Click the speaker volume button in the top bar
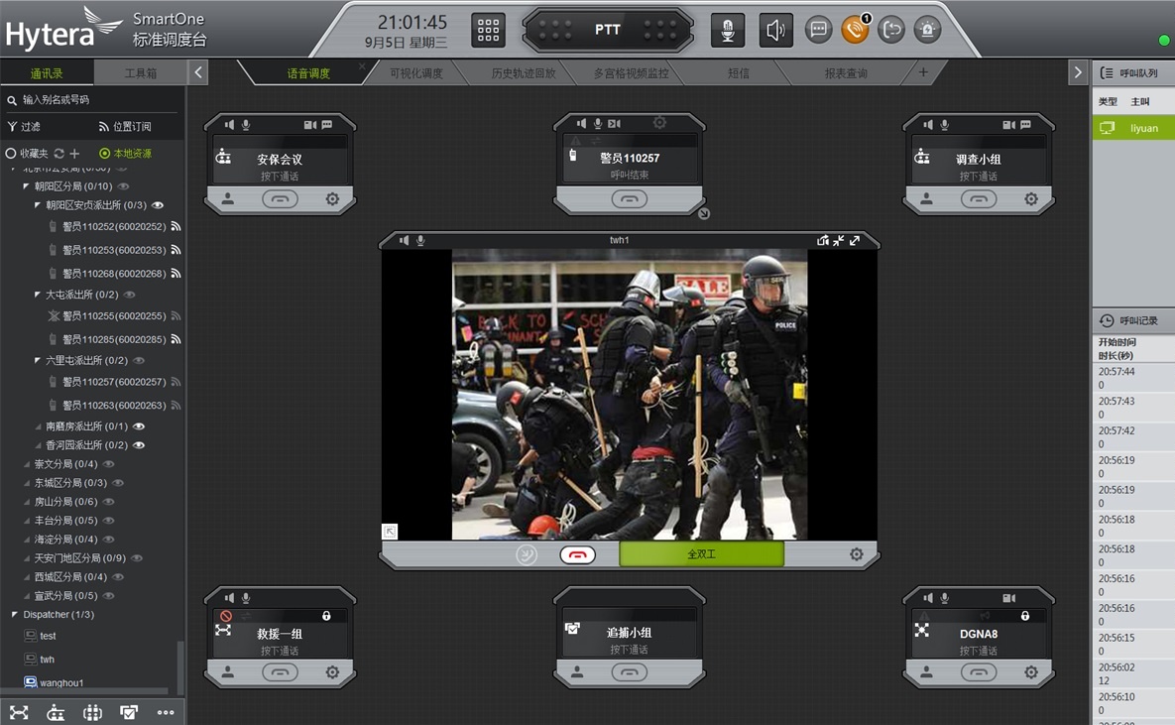1175x725 pixels. coord(775,31)
